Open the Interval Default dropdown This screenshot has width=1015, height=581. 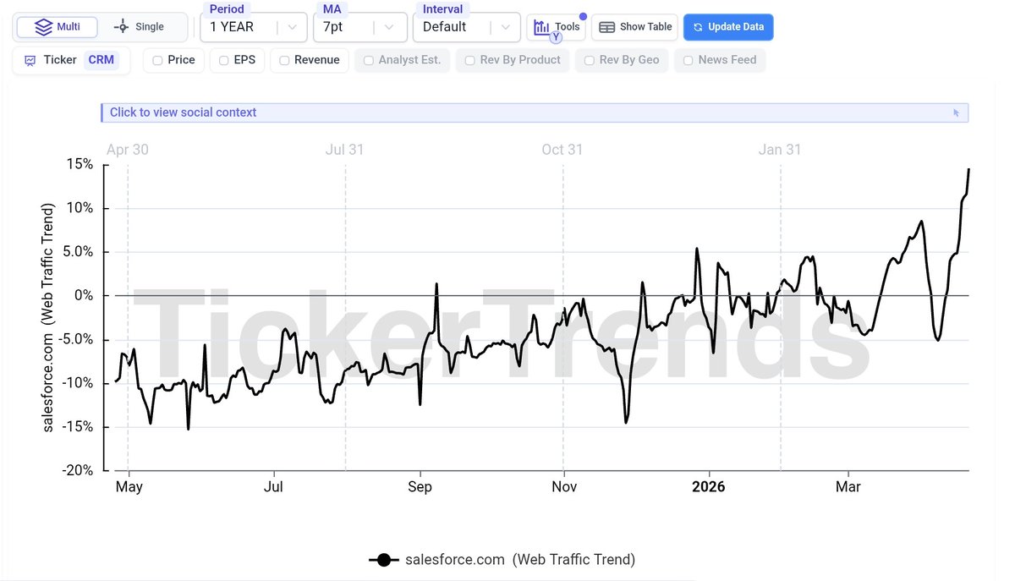tap(467, 27)
